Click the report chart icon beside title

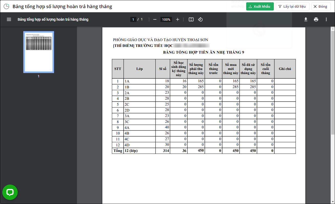point(6,6)
